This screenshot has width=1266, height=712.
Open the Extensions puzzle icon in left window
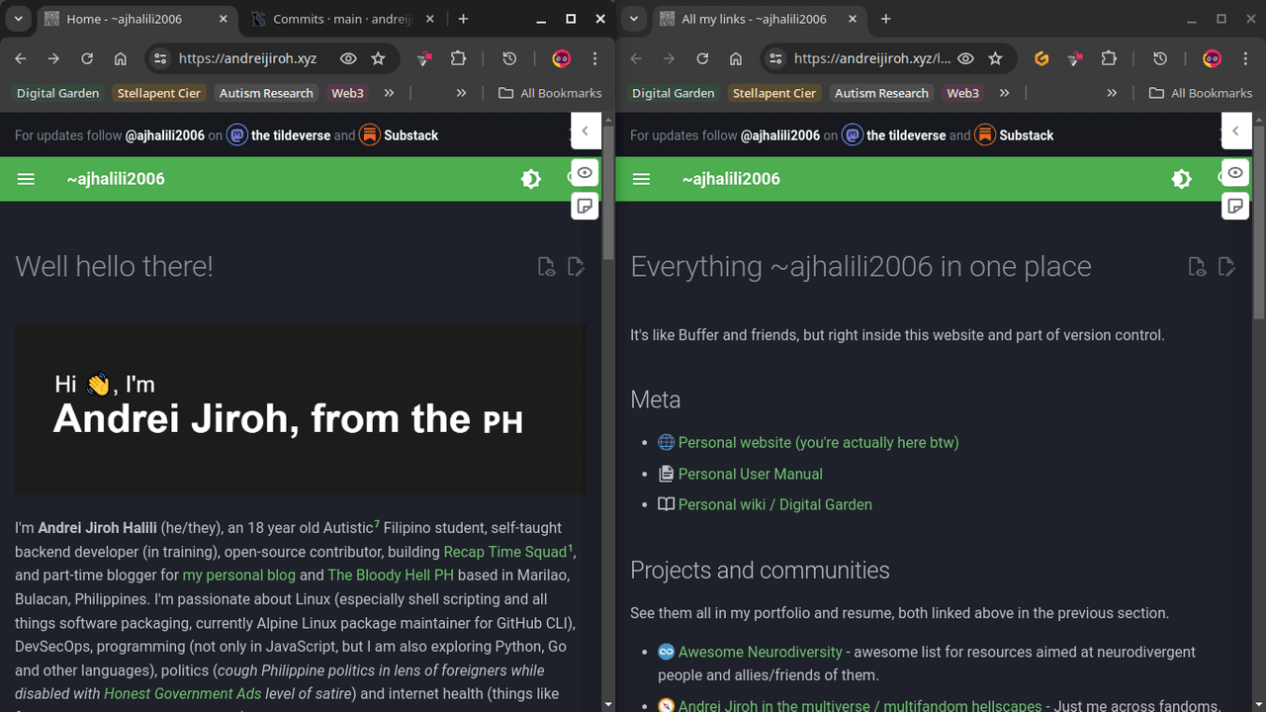(458, 59)
